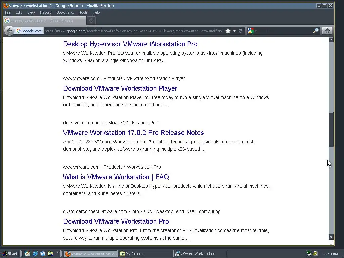Click the 4:48 AM system clock

(x=331, y=254)
